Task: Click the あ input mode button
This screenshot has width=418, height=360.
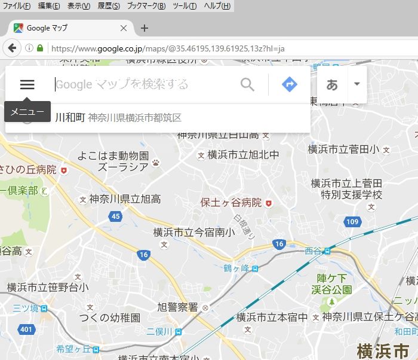Action: (332, 84)
